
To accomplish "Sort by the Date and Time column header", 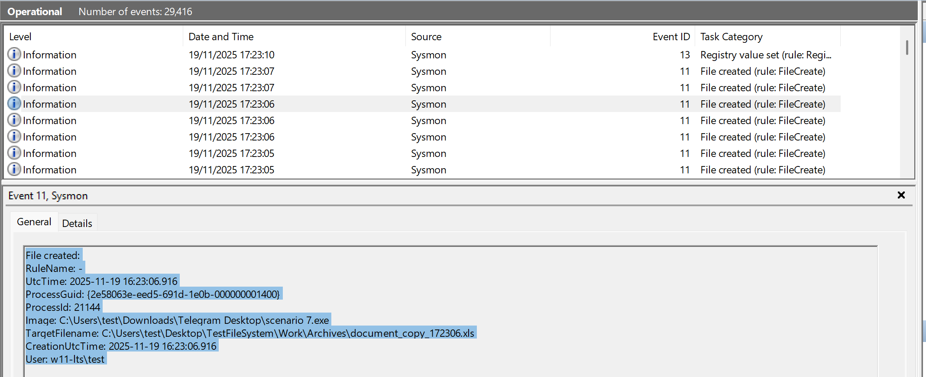I will tap(221, 37).
